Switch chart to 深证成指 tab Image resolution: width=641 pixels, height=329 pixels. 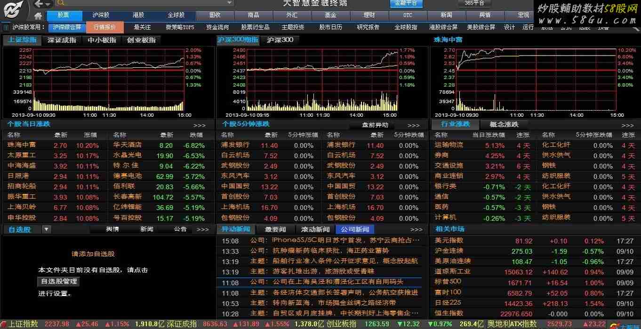(x=62, y=40)
